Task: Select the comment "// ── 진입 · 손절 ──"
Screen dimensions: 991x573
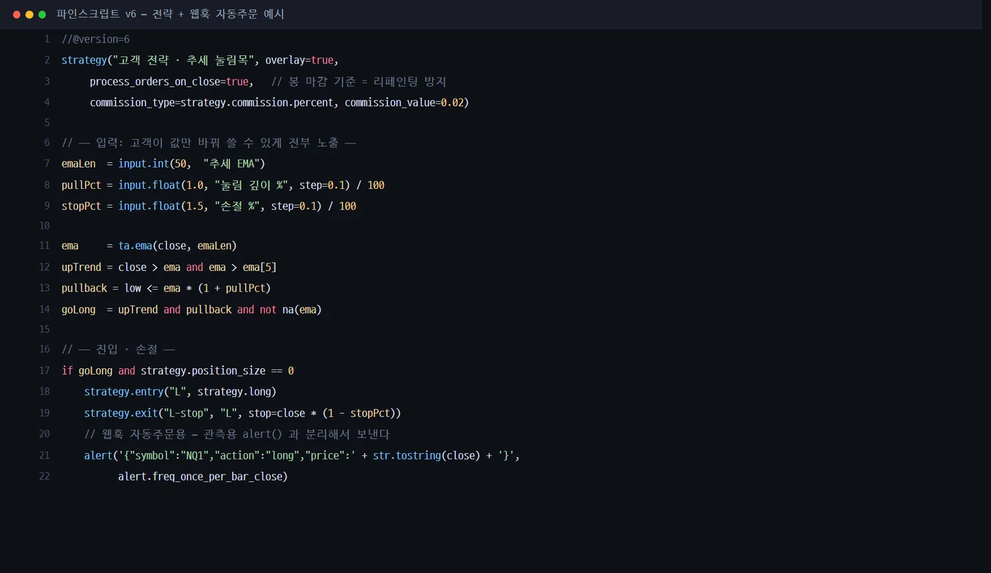Action: [118, 349]
